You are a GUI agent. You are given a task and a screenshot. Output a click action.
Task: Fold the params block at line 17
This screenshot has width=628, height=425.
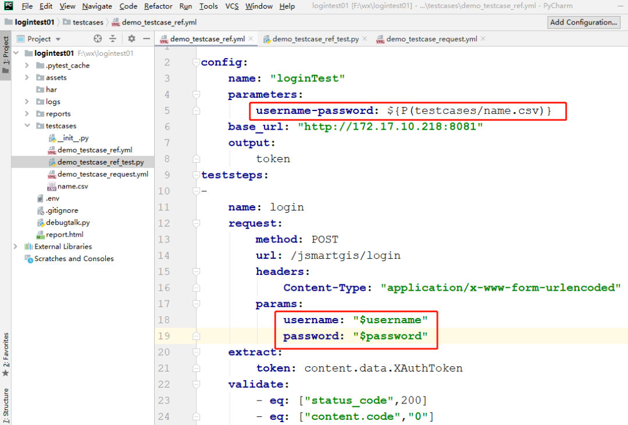196,303
